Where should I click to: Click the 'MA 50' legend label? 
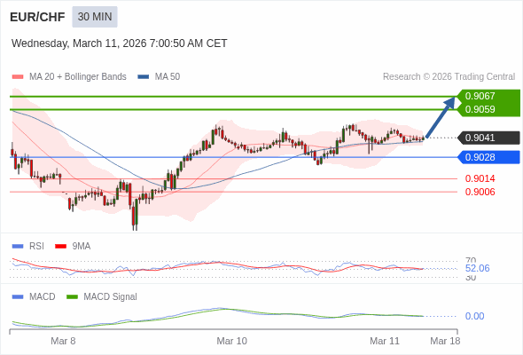168,77
